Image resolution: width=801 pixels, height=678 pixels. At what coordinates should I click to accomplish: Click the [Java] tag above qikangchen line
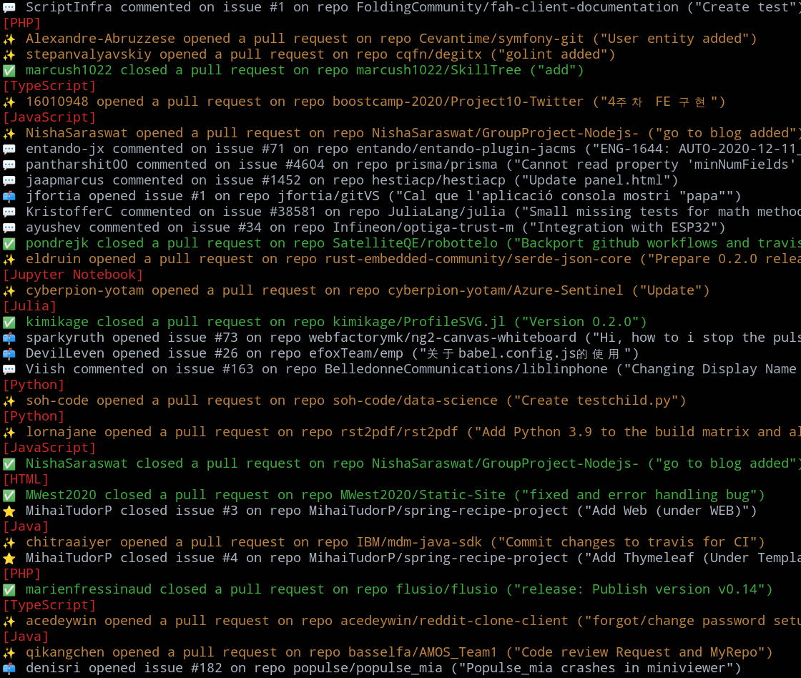click(x=26, y=637)
